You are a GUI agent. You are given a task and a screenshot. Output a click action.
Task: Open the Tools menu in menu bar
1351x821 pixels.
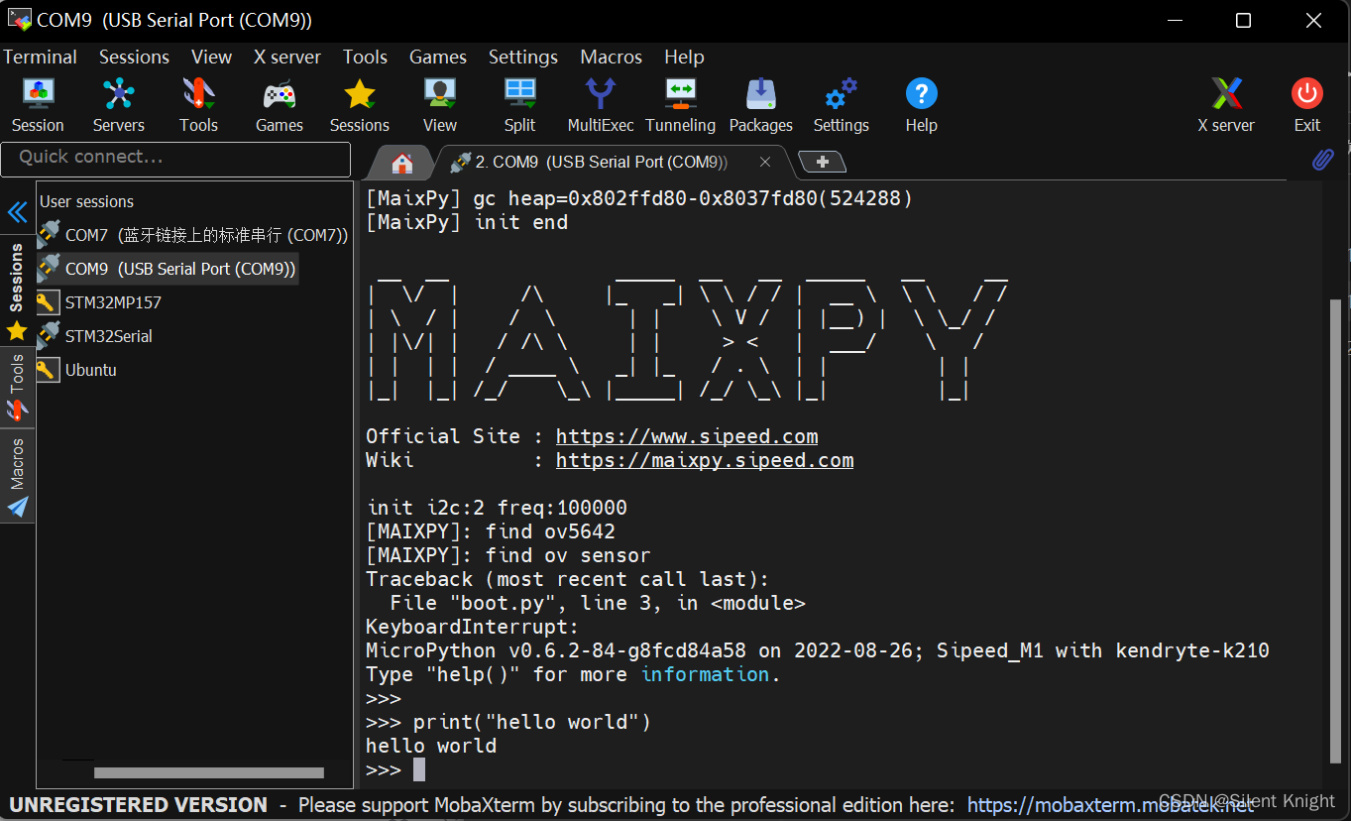click(x=365, y=57)
